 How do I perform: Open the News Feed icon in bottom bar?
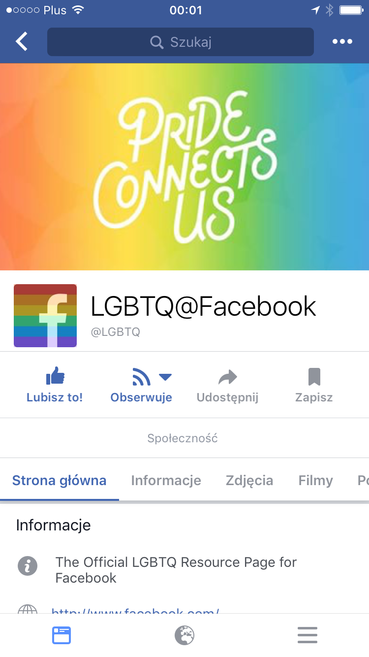coord(61,635)
